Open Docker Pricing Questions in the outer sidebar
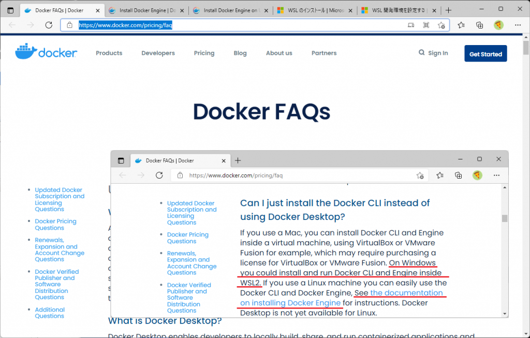Screen dimensions: 530x338 55,225
